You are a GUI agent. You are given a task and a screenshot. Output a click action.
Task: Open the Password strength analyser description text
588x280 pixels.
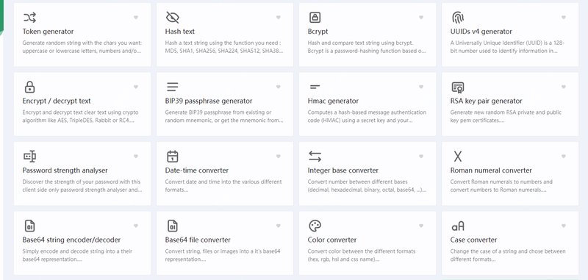point(82,185)
